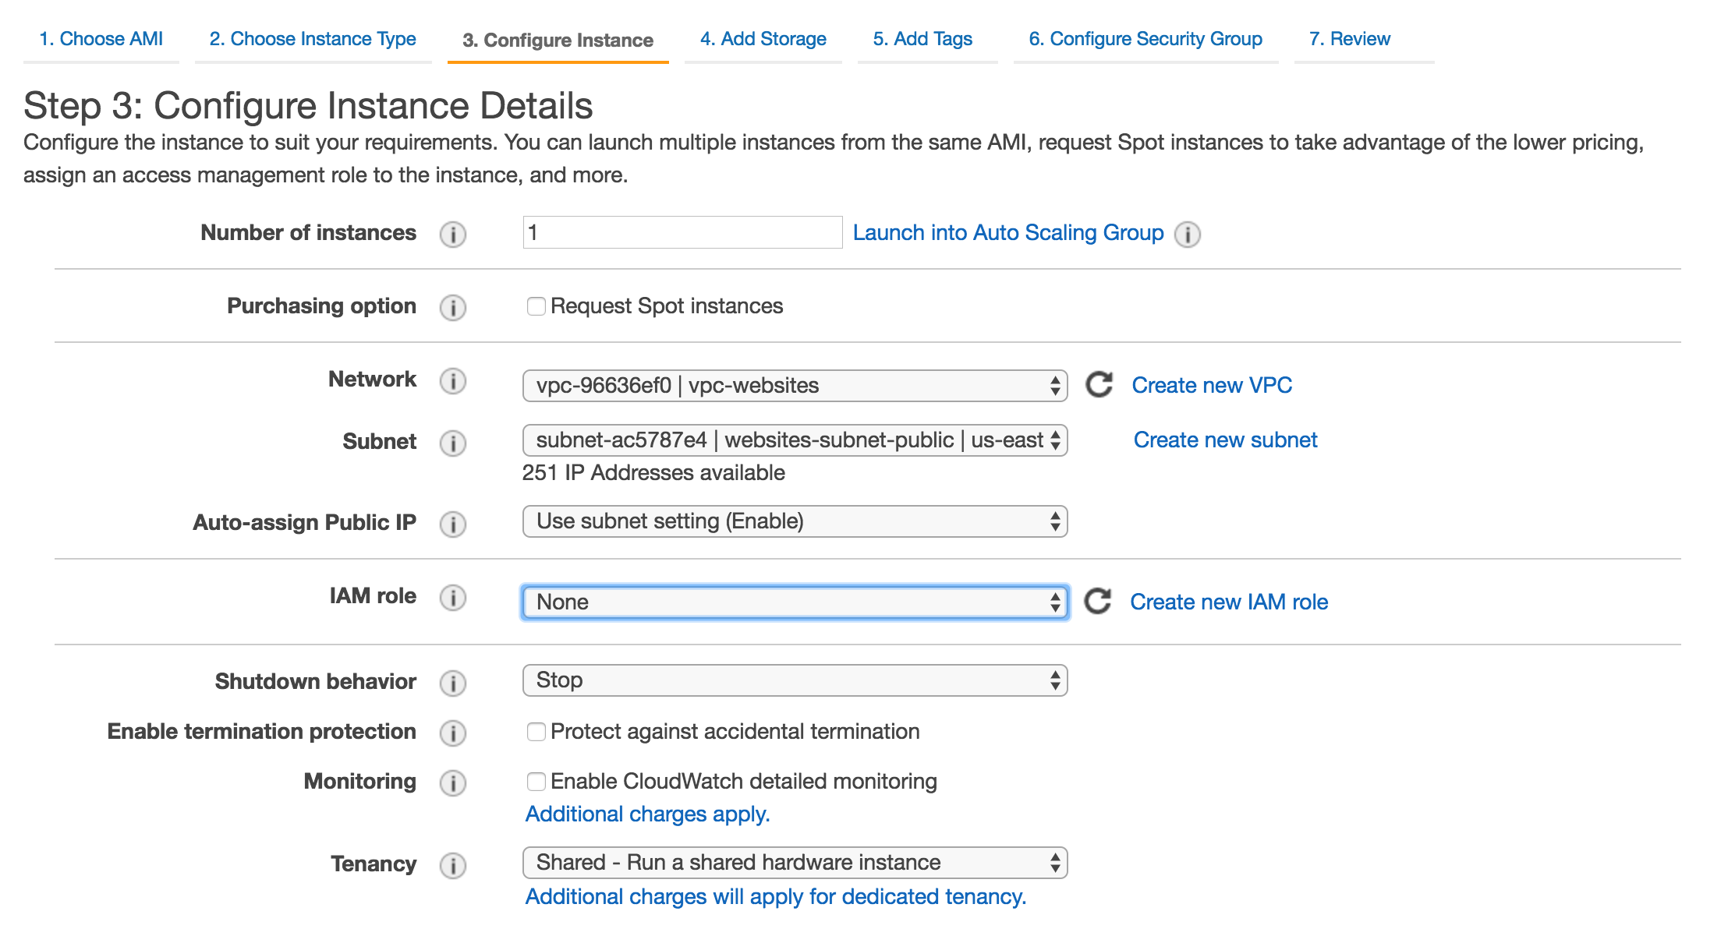
Task: Click the Create new IAM role link
Action: coord(1229,601)
